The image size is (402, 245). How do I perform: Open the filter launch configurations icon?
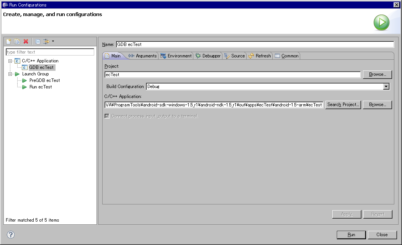click(46, 41)
